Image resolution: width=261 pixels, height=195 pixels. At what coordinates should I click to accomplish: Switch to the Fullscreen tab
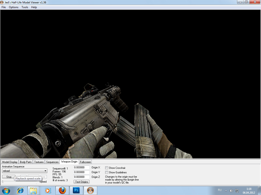click(x=85, y=162)
